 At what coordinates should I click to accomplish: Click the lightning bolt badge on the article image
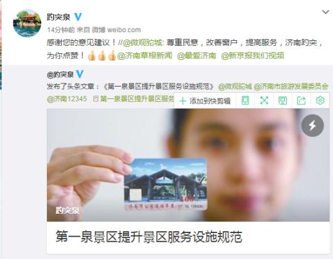(x=313, y=125)
